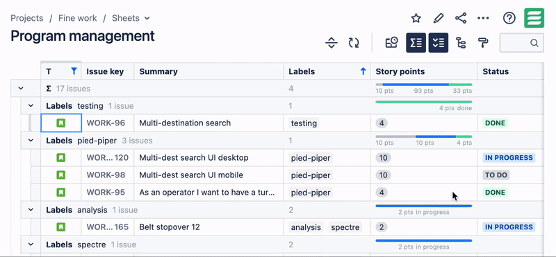Viewport: 556px width, 257px height.
Task: Click the total story points progress bar
Action: coord(424,85)
